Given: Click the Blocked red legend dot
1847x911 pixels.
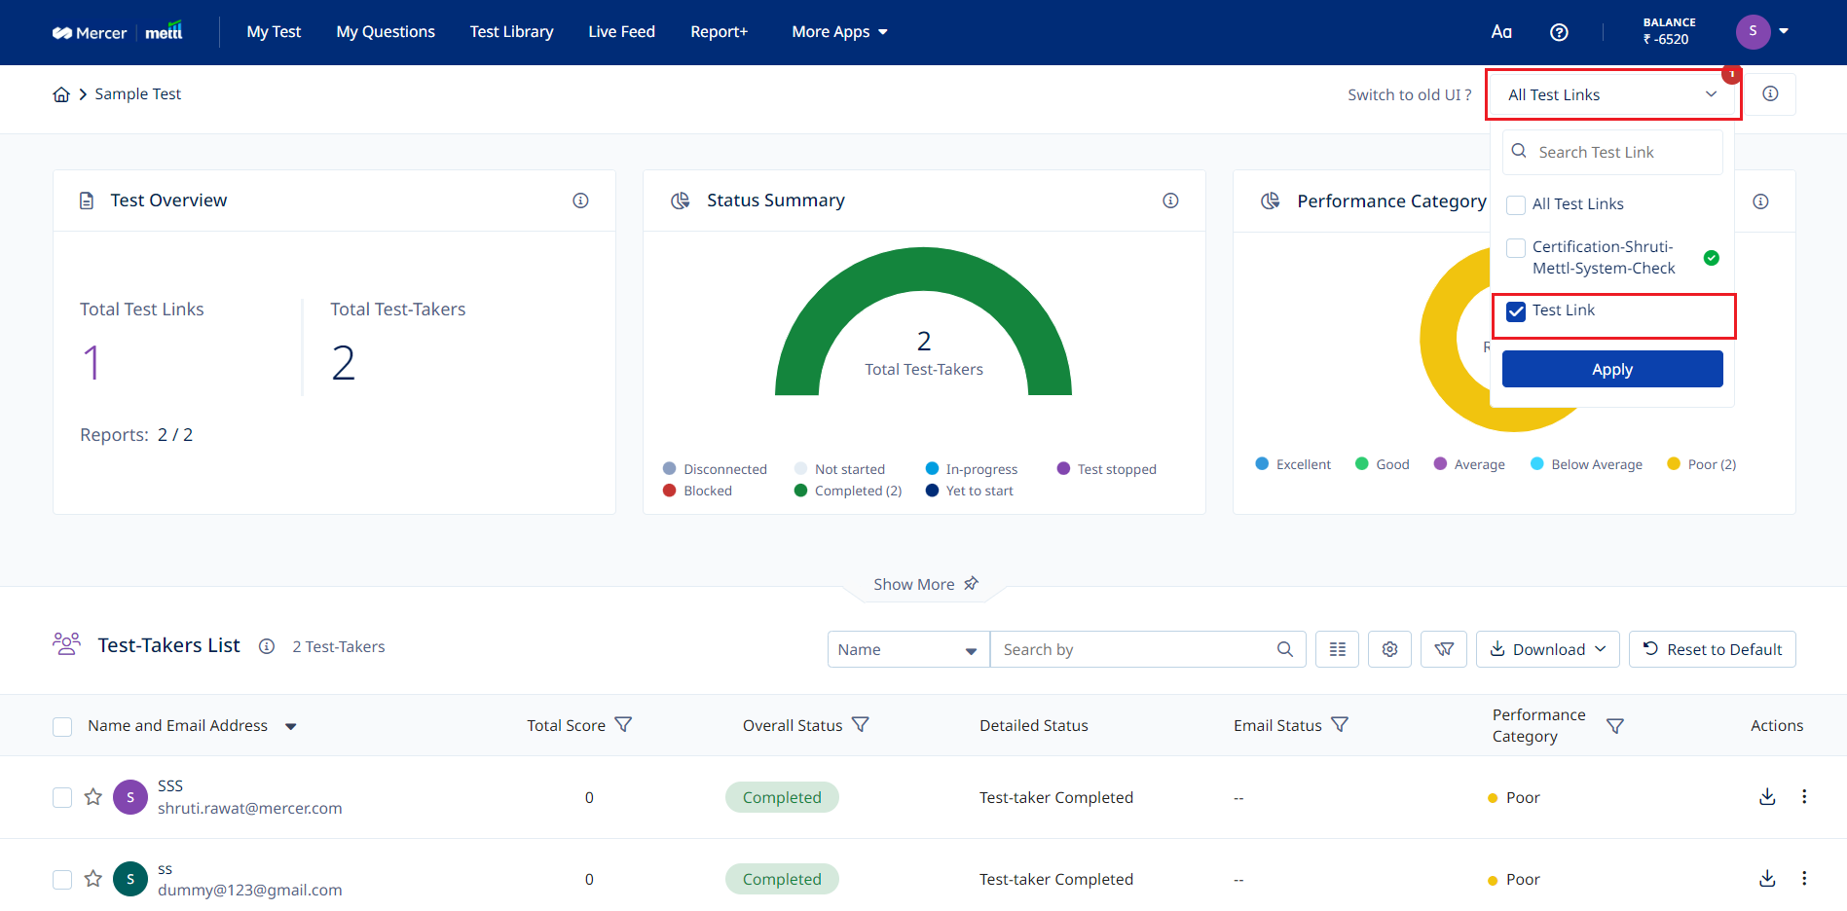Looking at the screenshot, I should [x=669, y=491].
